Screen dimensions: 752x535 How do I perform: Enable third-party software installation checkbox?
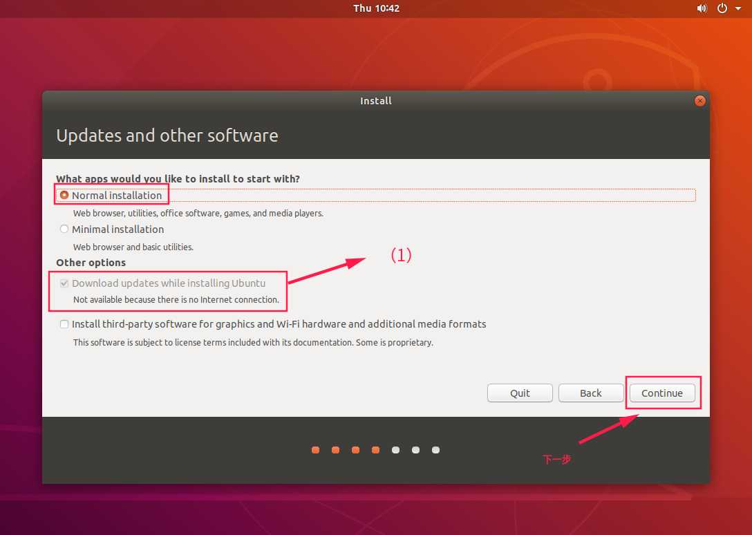[64, 324]
